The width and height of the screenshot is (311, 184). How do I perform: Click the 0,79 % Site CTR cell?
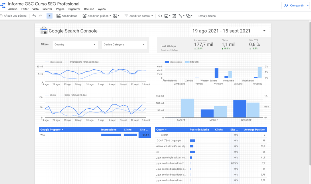[234, 163]
